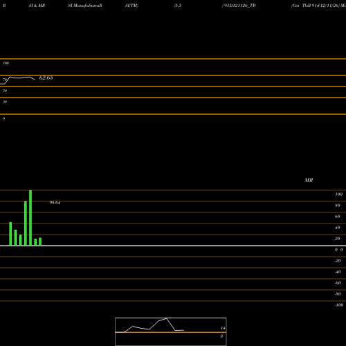Click the -20 label on the MR axis
The height and width of the screenshot is (346, 346).
point(338,261)
